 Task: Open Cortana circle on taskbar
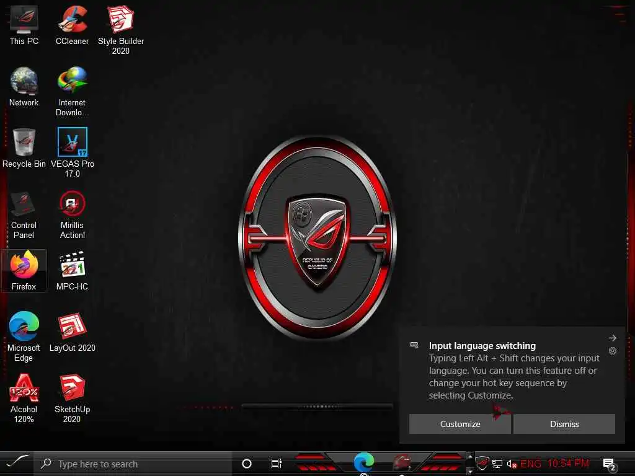(x=247, y=464)
